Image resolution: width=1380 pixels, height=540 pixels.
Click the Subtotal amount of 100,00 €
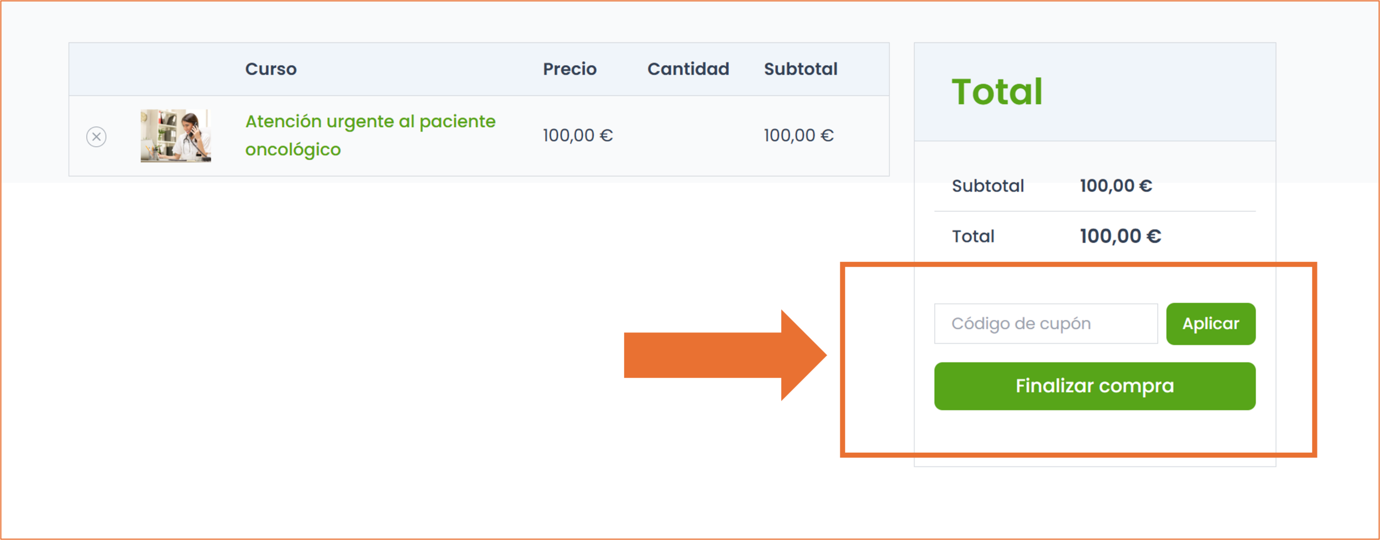coord(1116,185)
